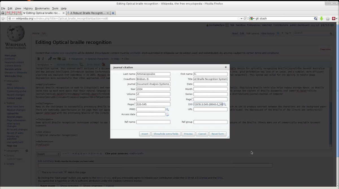Apply bold formatting in the edit toolbar
The height and width of the screenshot is (189, 339).
[38, 59]
